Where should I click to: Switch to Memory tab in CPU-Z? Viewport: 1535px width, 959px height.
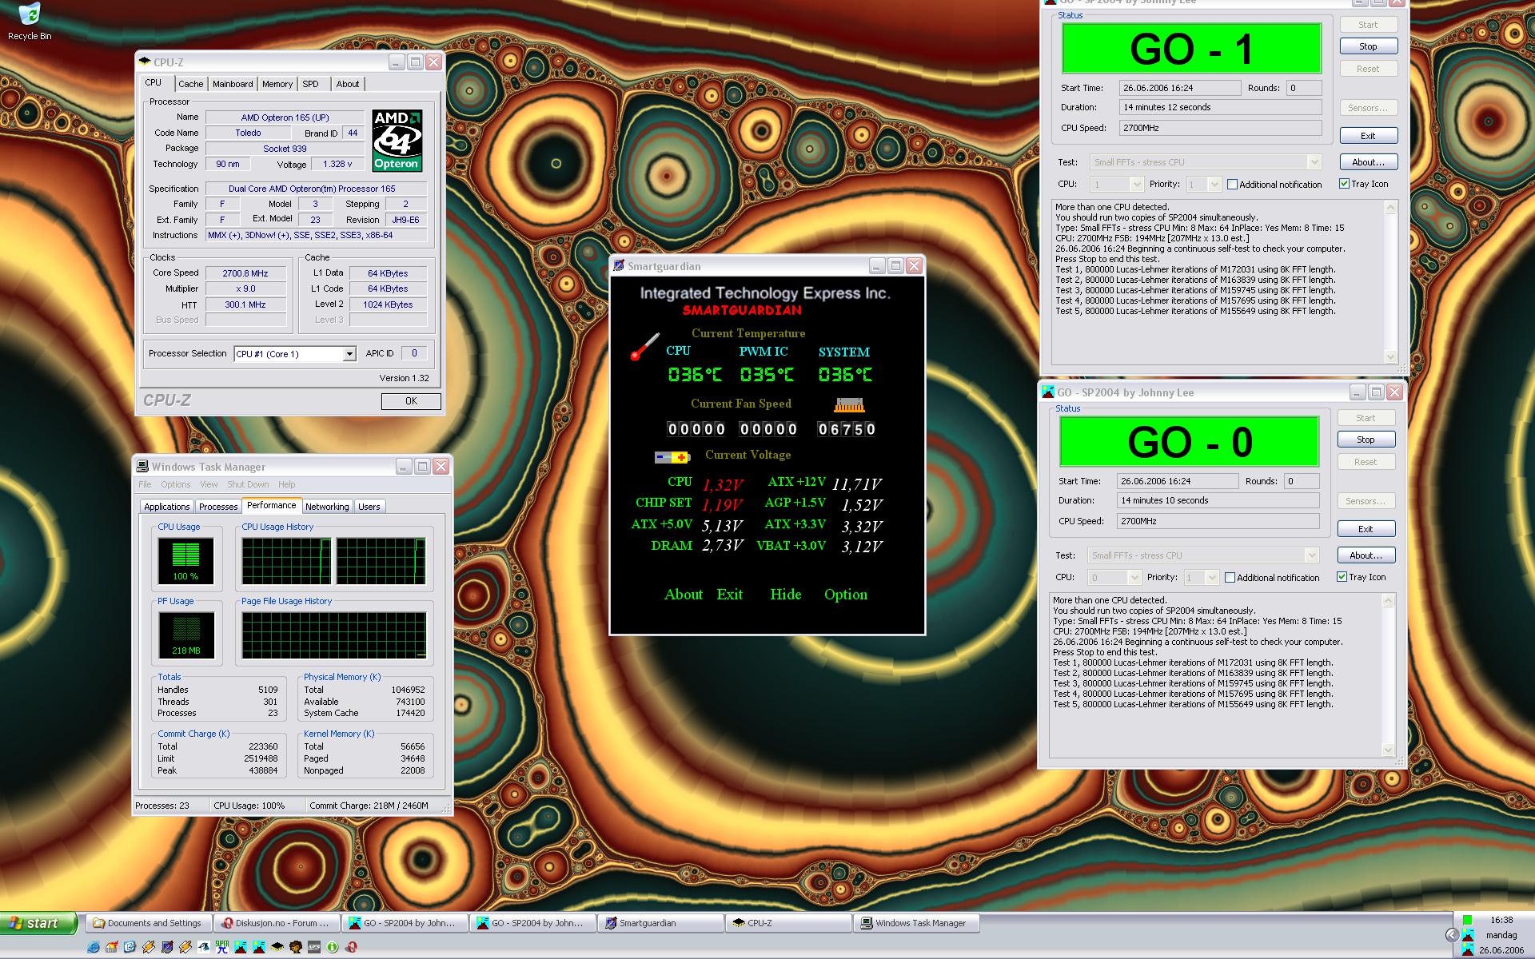[277, 84]
